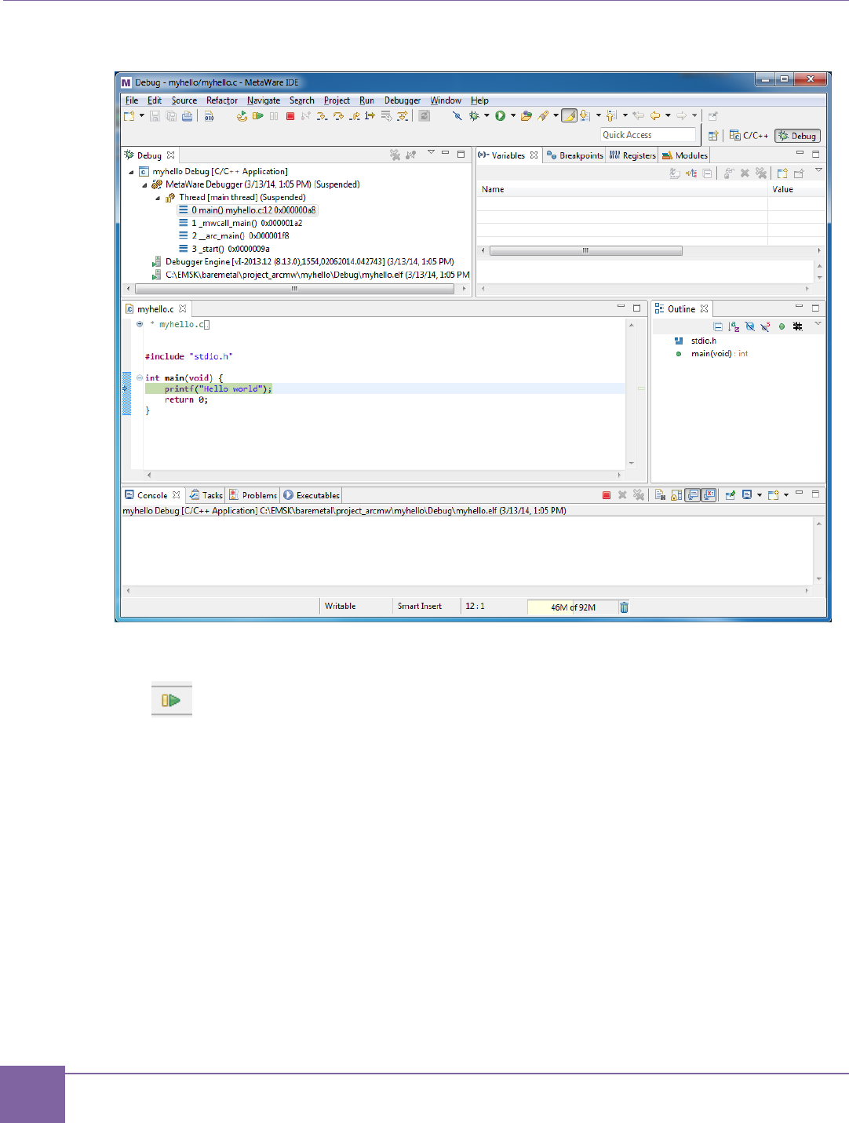
Task: Toggle the Group Includes icon in the Outline toolbar
Action: coord(797,326)
